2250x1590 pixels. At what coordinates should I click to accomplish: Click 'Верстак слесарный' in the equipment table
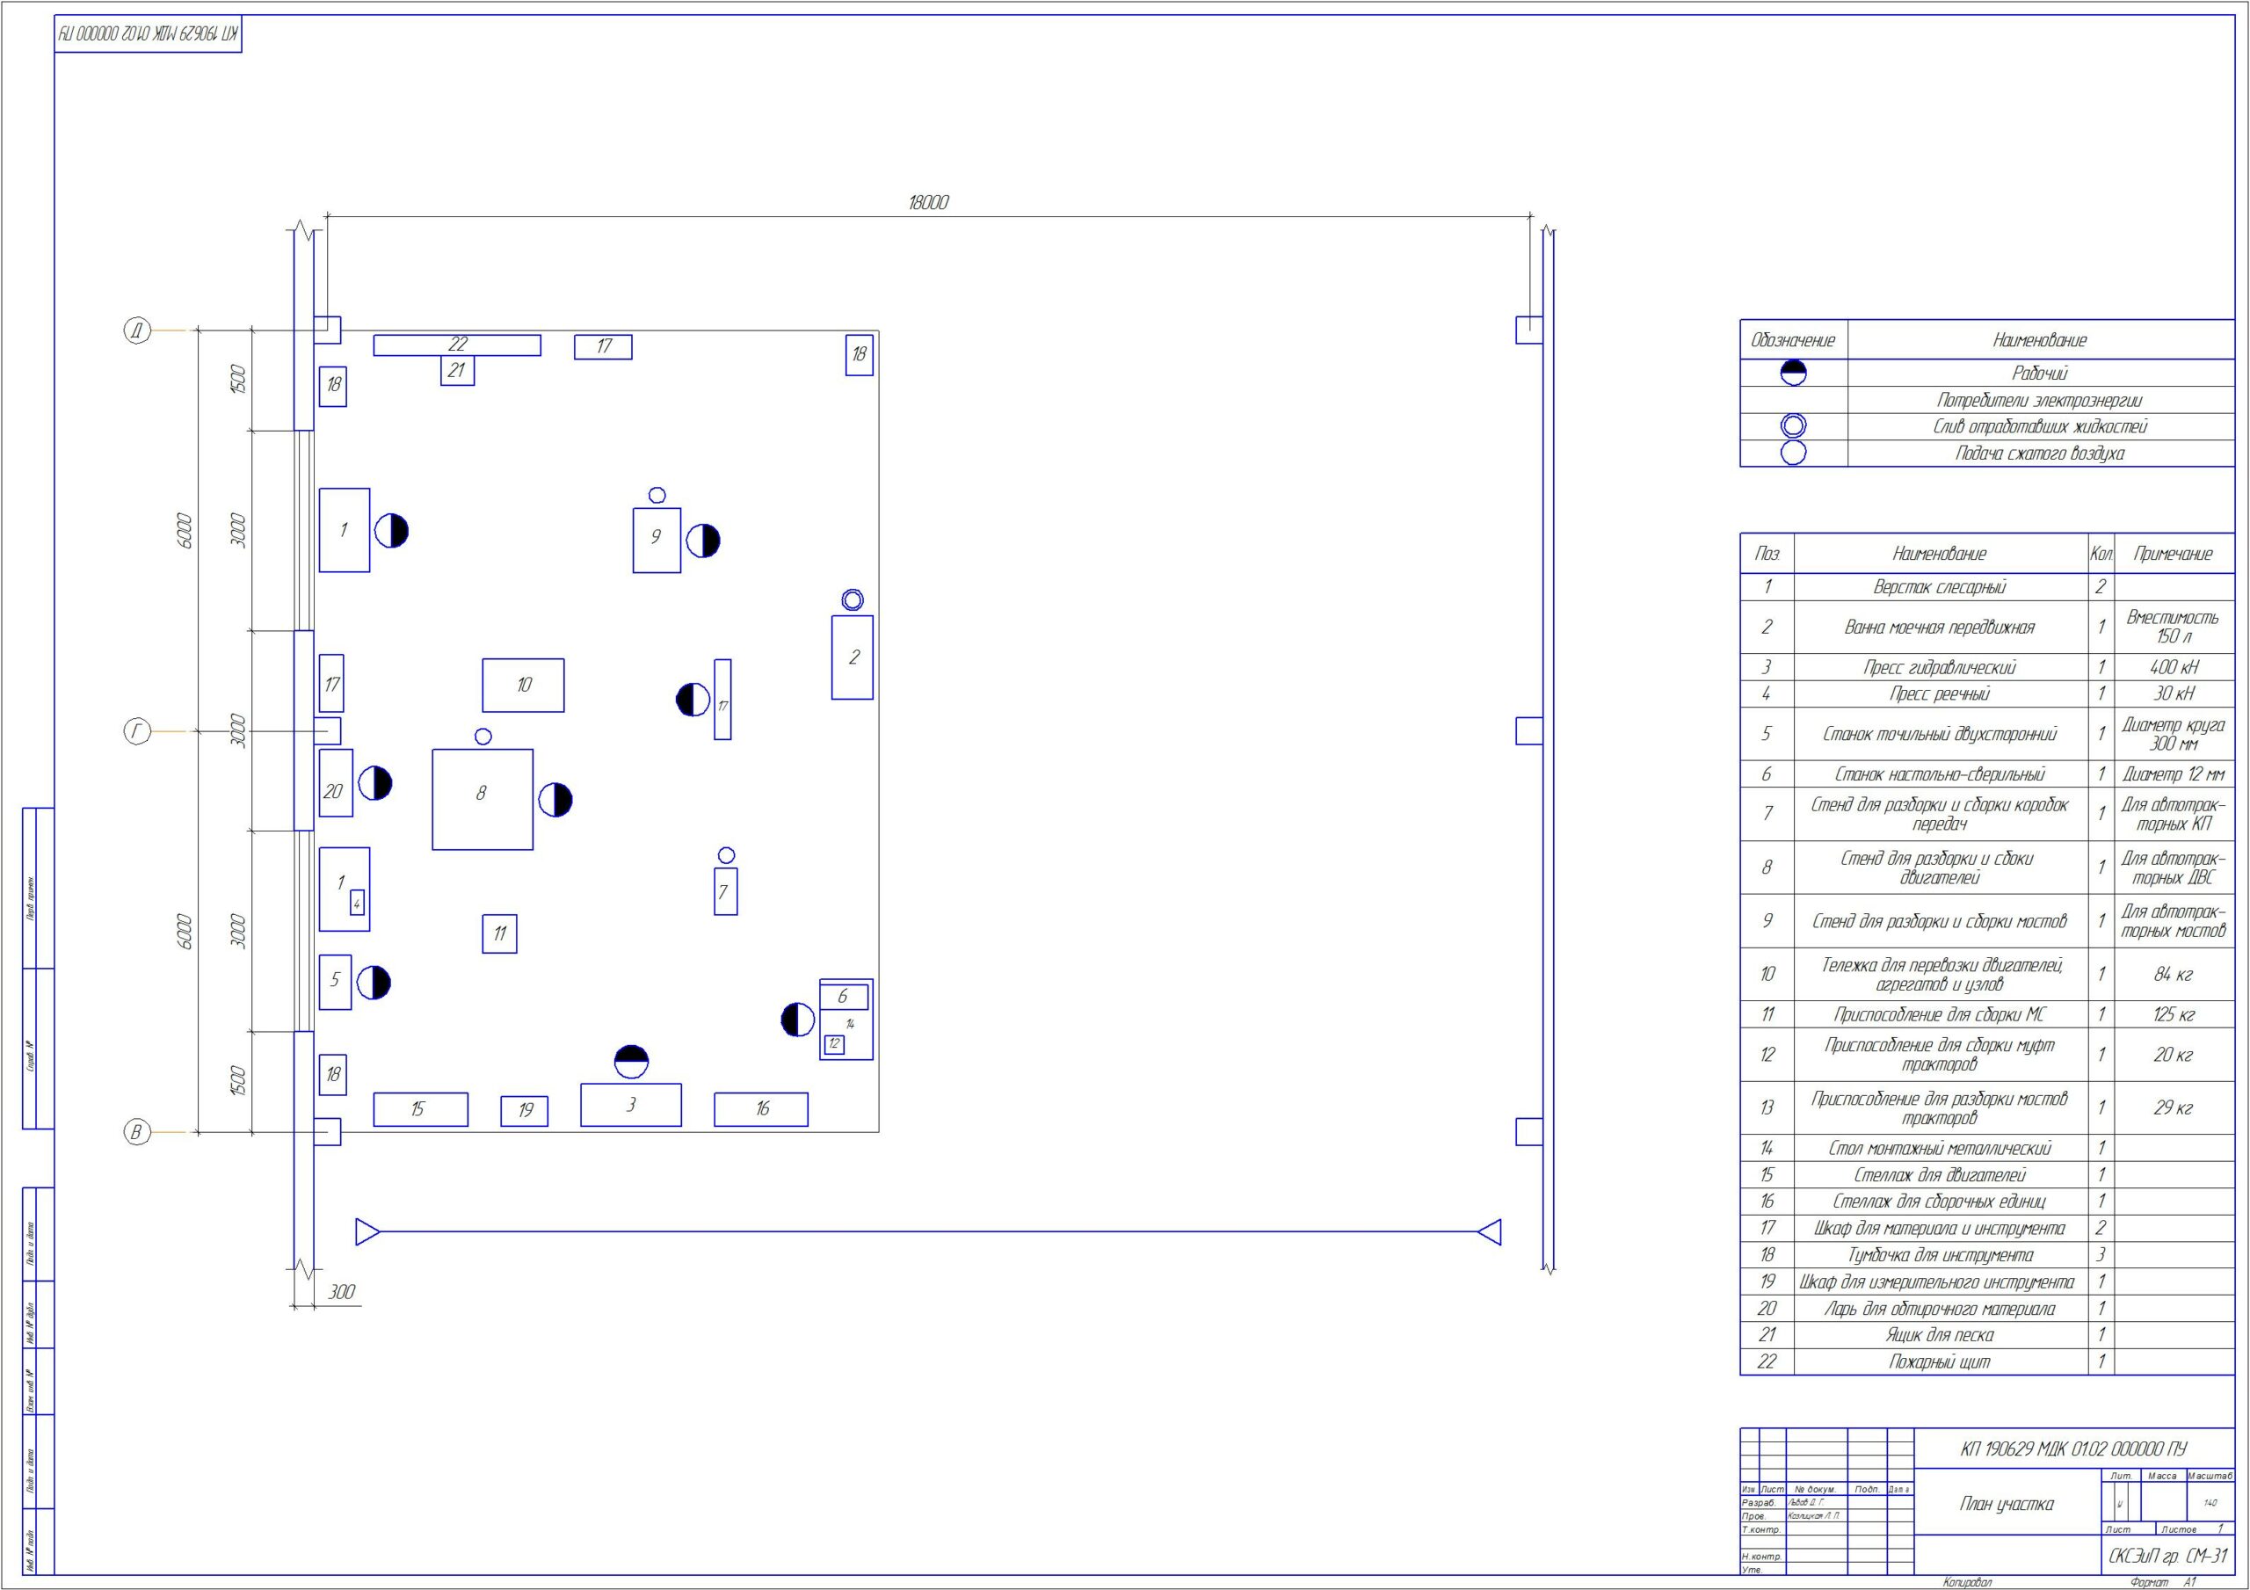coord(1941,587)
